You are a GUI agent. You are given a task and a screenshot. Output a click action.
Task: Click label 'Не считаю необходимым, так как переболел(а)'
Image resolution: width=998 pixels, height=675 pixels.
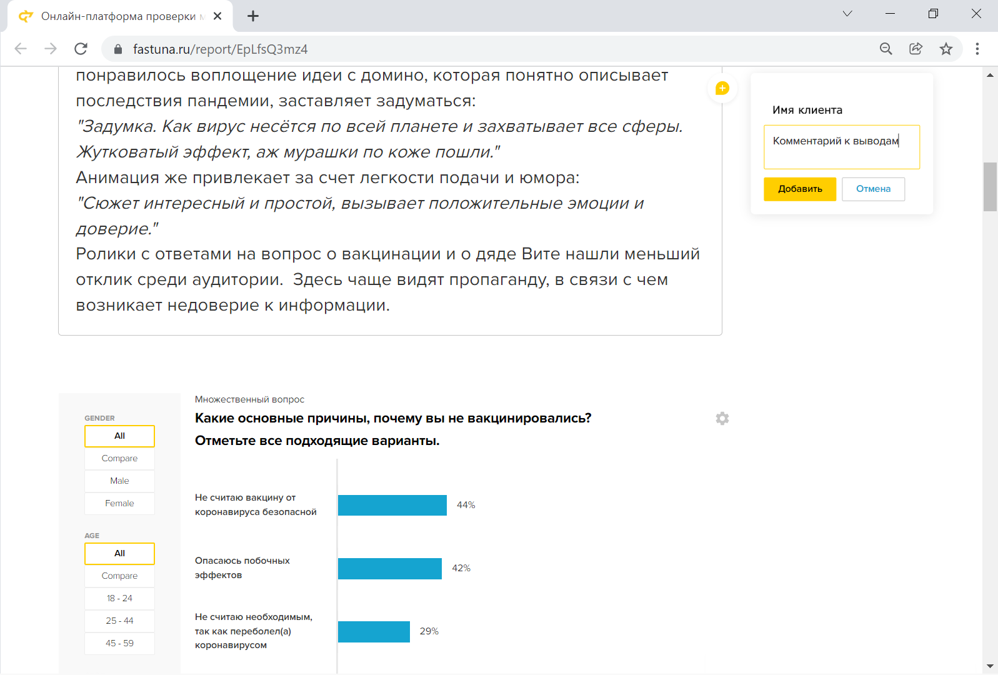click(254, 631)
